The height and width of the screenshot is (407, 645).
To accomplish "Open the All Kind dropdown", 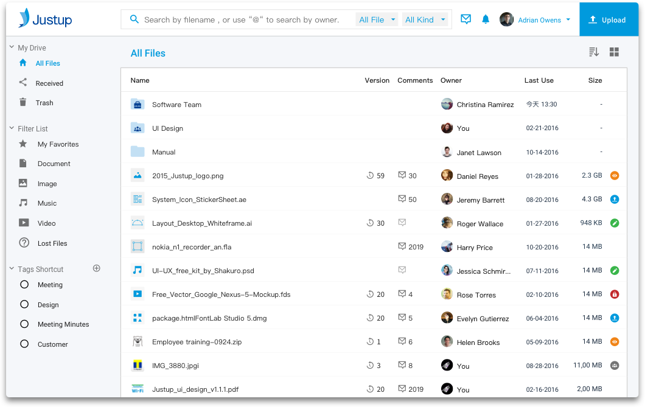I will (x=425, y=19).
